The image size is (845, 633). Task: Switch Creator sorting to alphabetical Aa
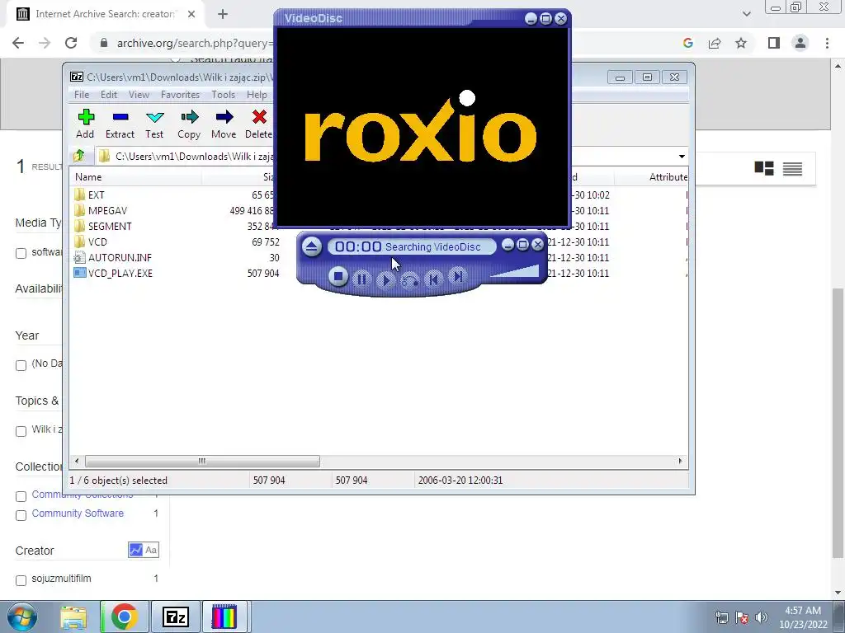(x=151, y=550)
